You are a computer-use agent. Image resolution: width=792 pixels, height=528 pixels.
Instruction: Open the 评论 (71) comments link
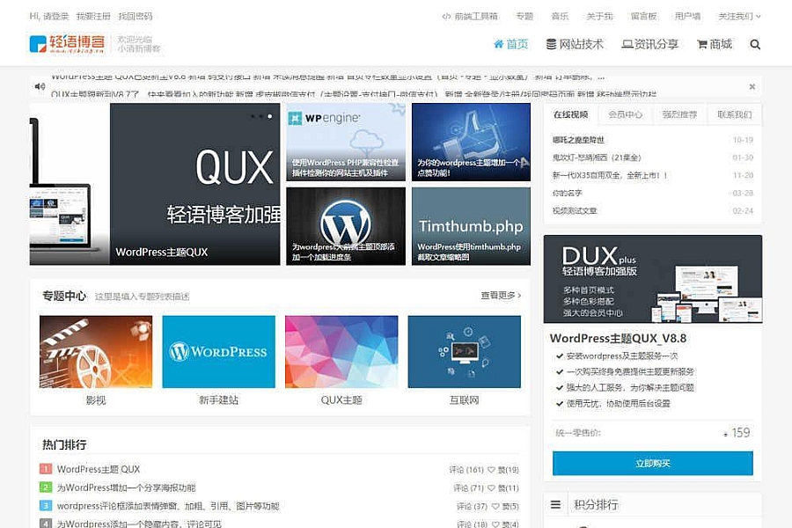point(468,488)
